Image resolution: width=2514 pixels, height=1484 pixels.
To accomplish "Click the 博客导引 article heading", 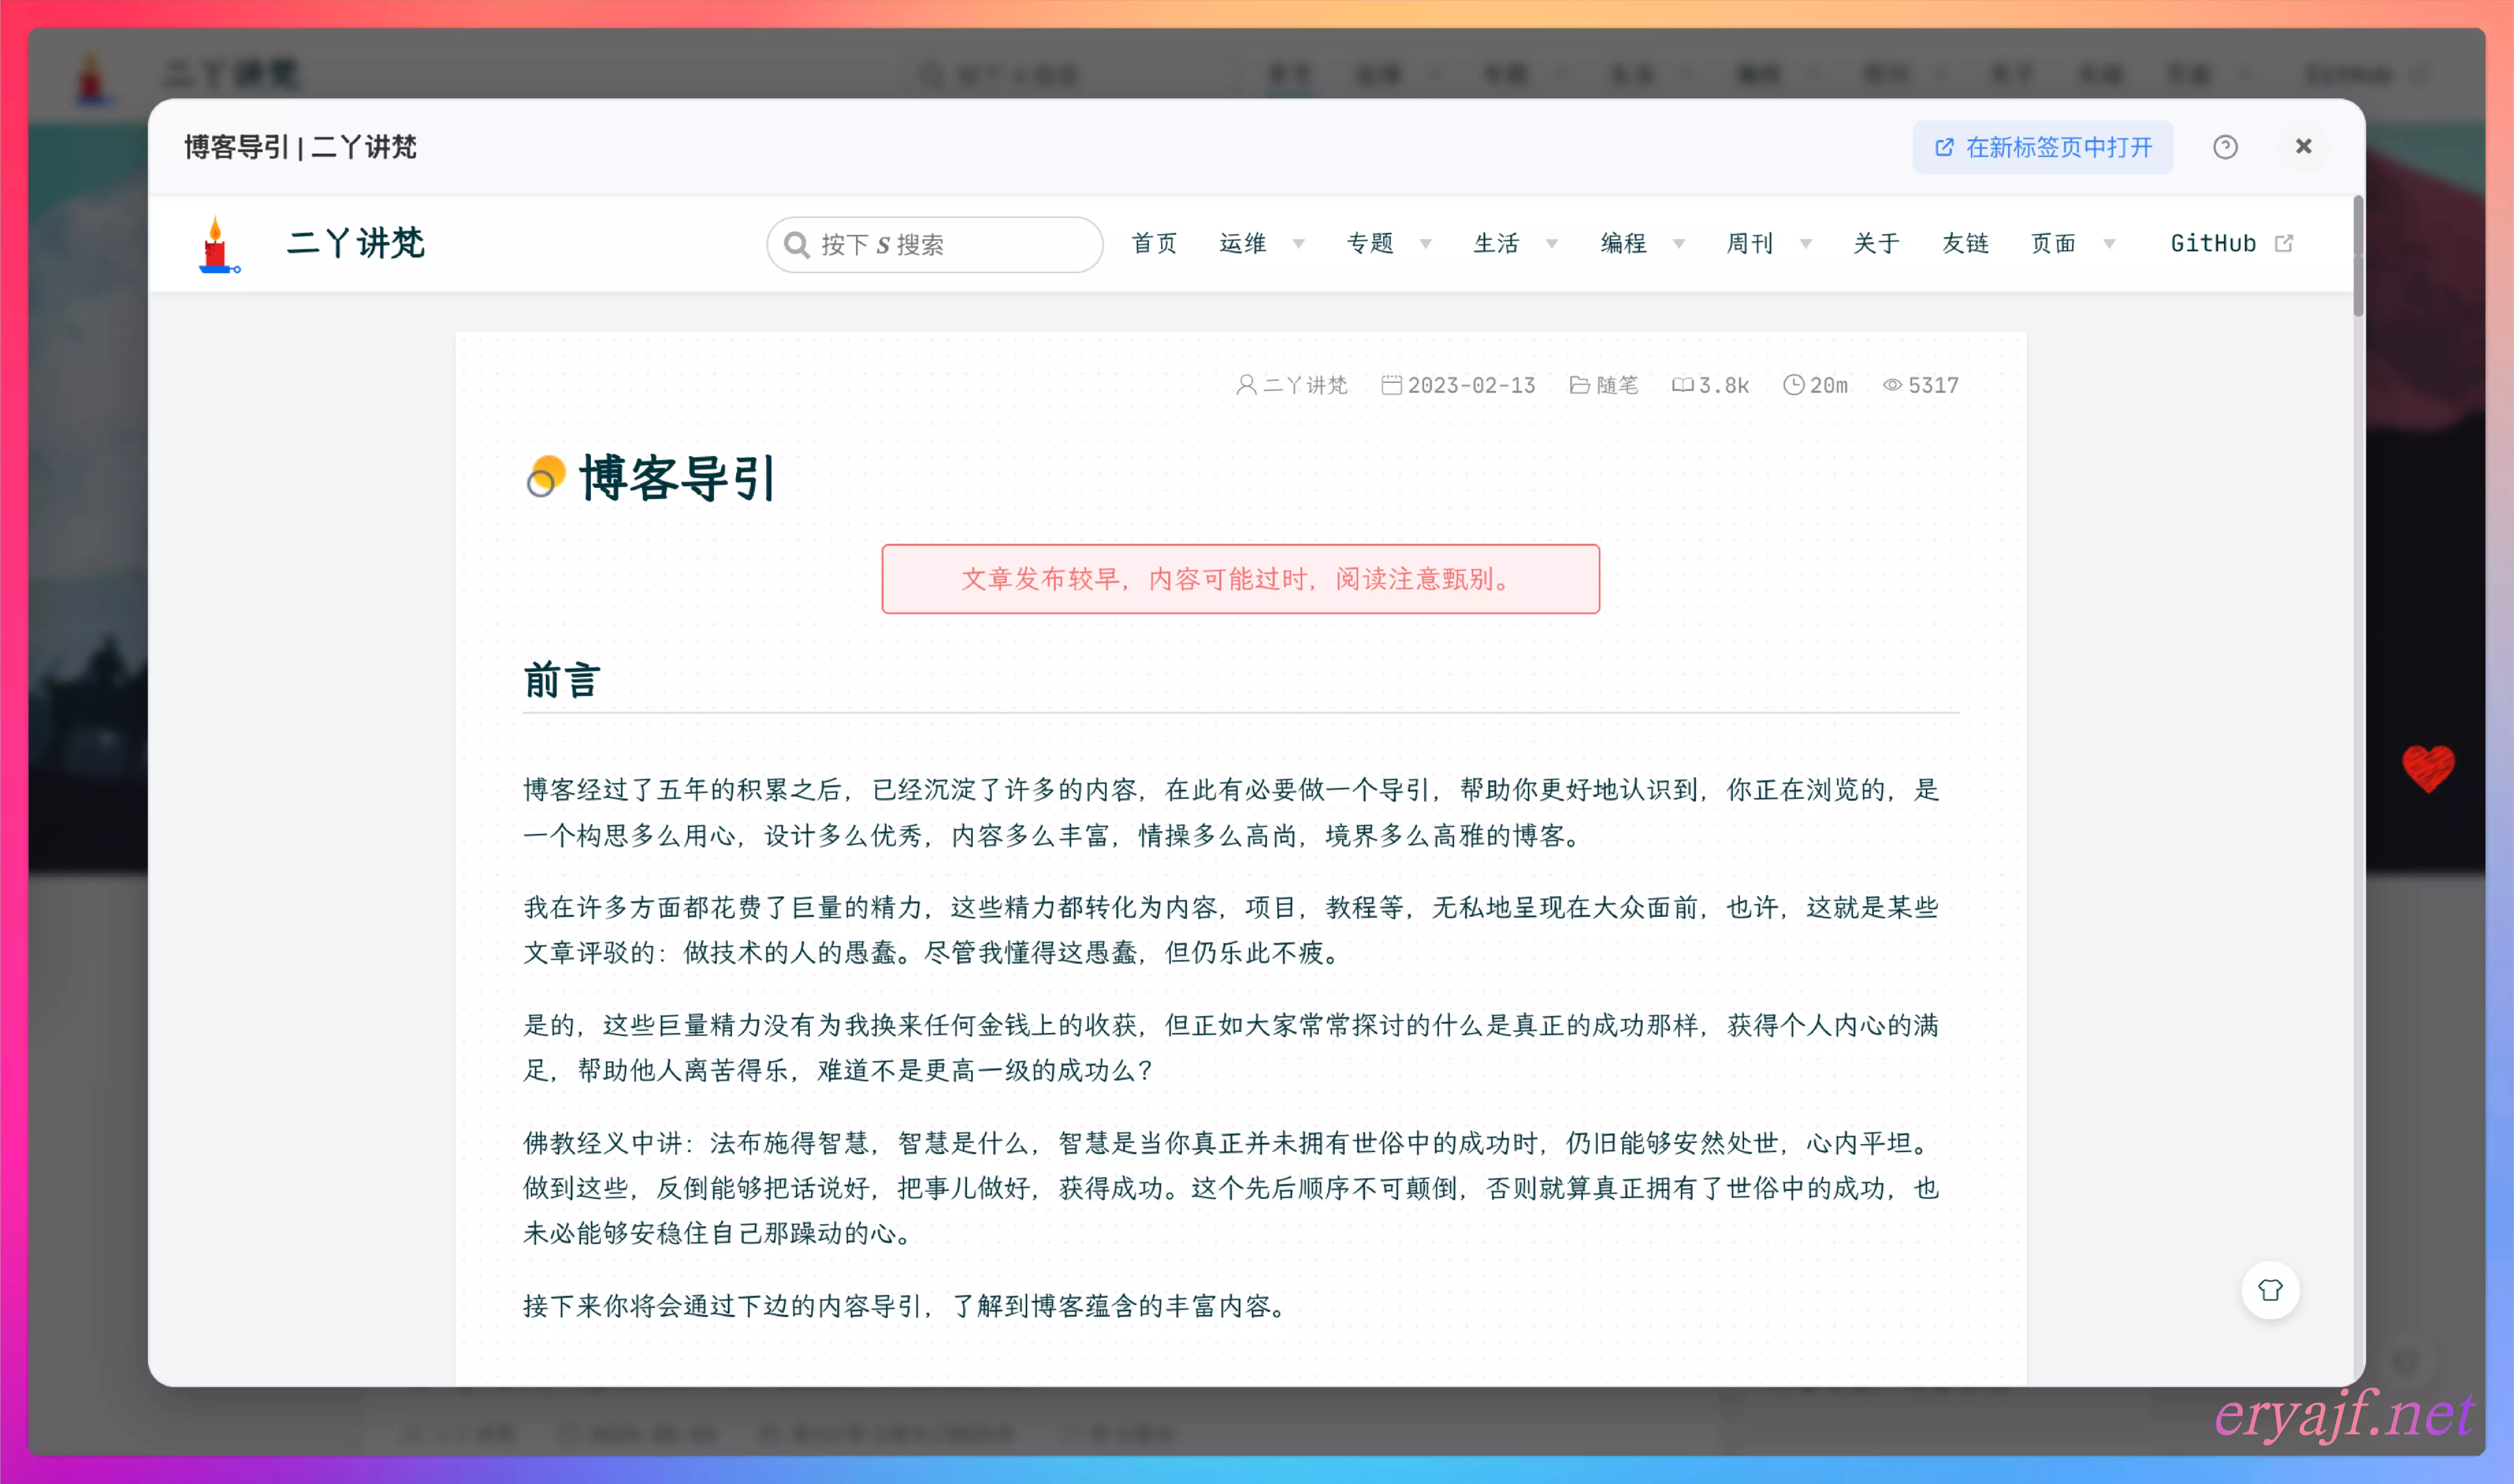I will coord(678,477).
